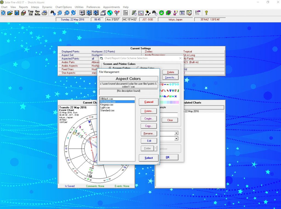This screenshot has width=281, height=209.
Task: Click the Rename... button
Action: 149,133
